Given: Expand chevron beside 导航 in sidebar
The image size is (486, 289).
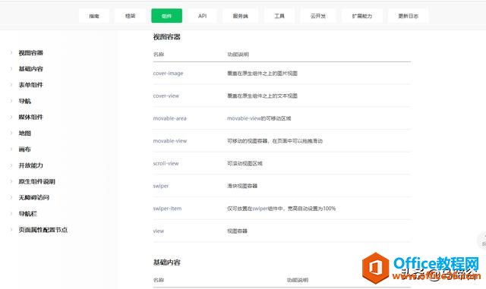Looking at the screenshot, I should (11, 101).
